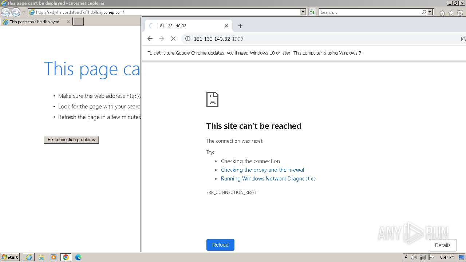The height and width of the screenshot is (262, 466).
Task: Open the File Explorer taskbar icon
Action: [x=41, y=257]
